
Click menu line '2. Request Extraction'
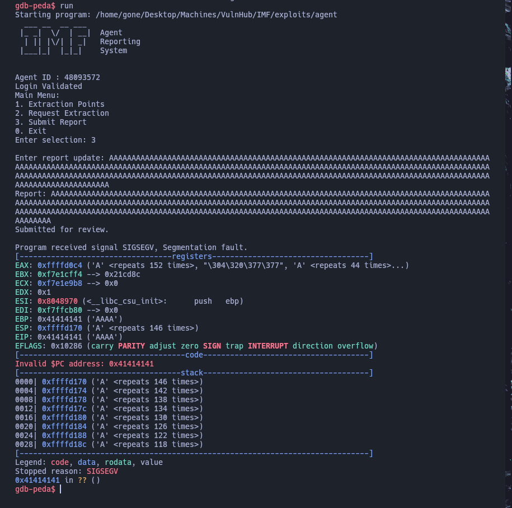pos(62,113)
